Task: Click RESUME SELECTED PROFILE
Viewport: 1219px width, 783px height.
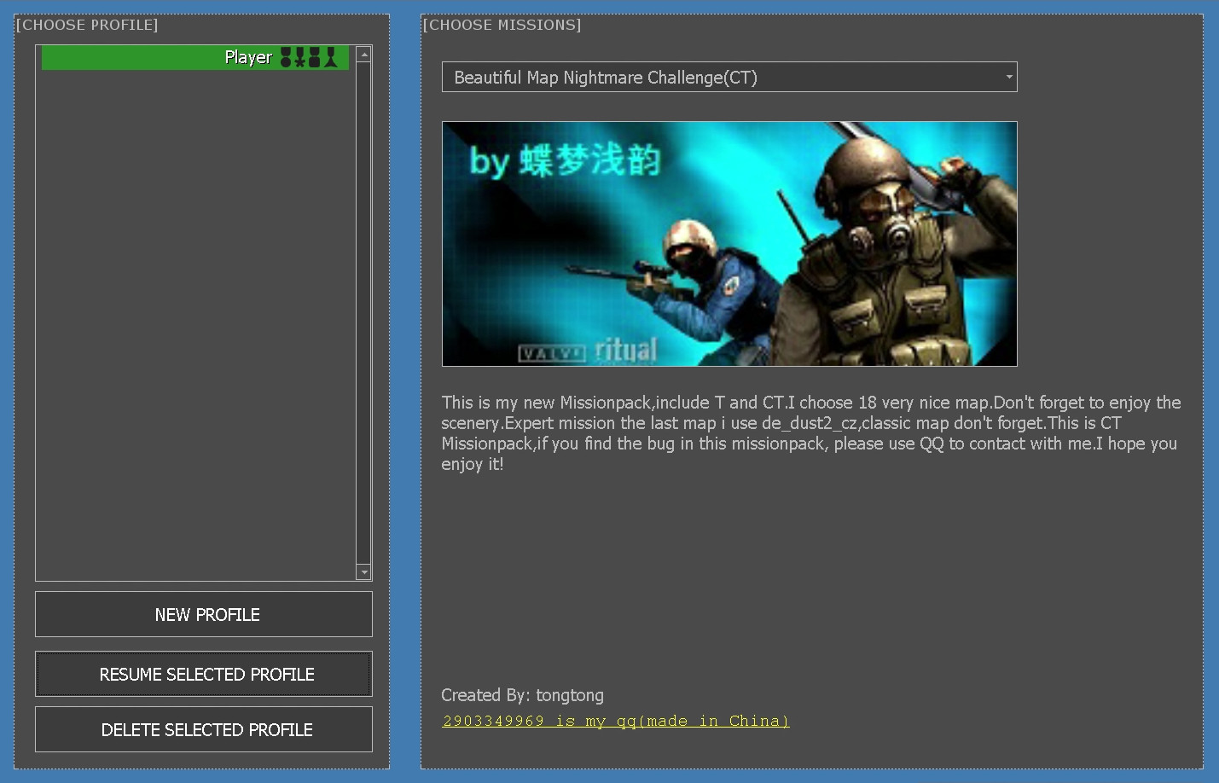Action: tap(204, 674)
